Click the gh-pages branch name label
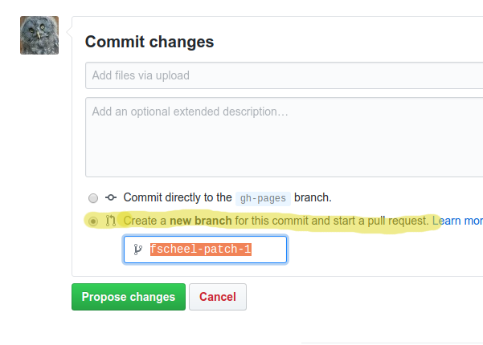 click(x=263, y=198)
